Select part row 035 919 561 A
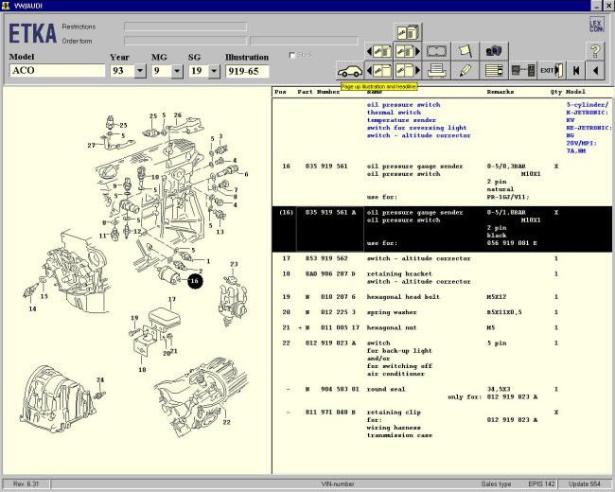This screenshot has height=492, width=615. point(329,213)
